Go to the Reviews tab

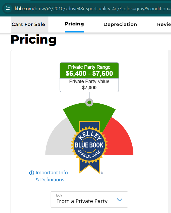pos(164,24)
